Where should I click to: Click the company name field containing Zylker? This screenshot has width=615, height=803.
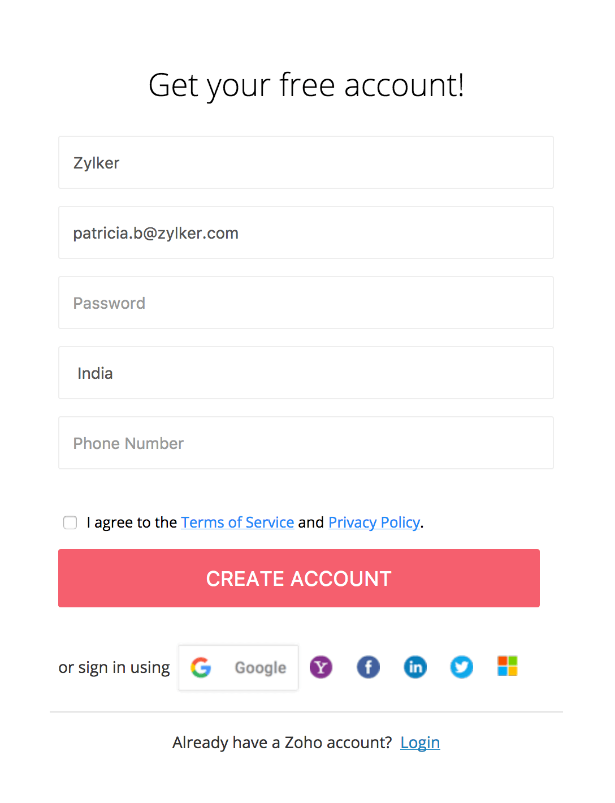point(306,163)
